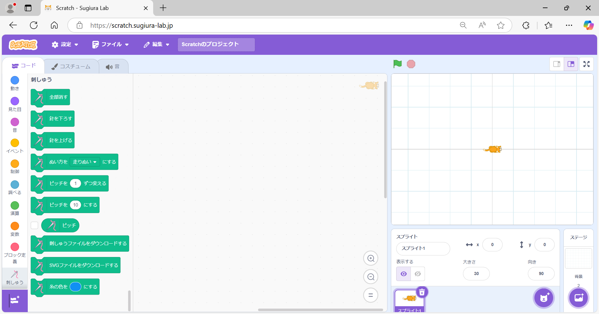Viewport: 599px width, 314px height.
Task: Reset workspace zoom with equals button
Action: 371,295
